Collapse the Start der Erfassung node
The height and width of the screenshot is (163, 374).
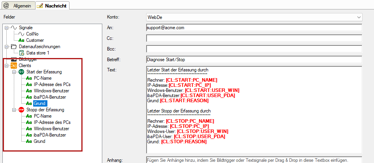(x=14, y=72)
